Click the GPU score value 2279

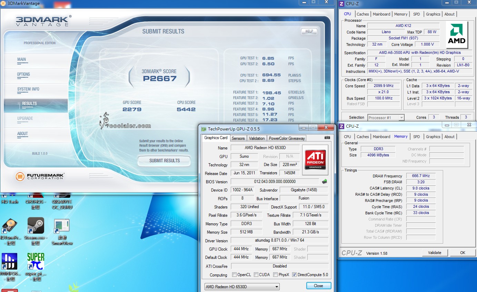point(132,109)
